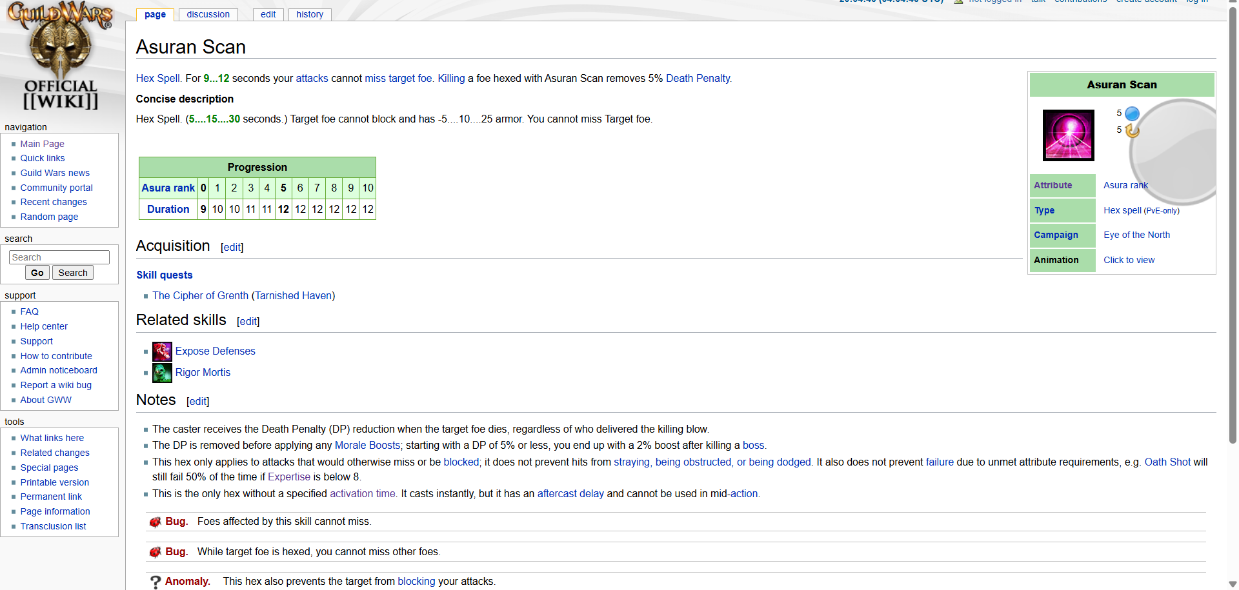Open The Cipher of Grenth quest link
This screenshot has height=590, width=1239.
[200, 295]
